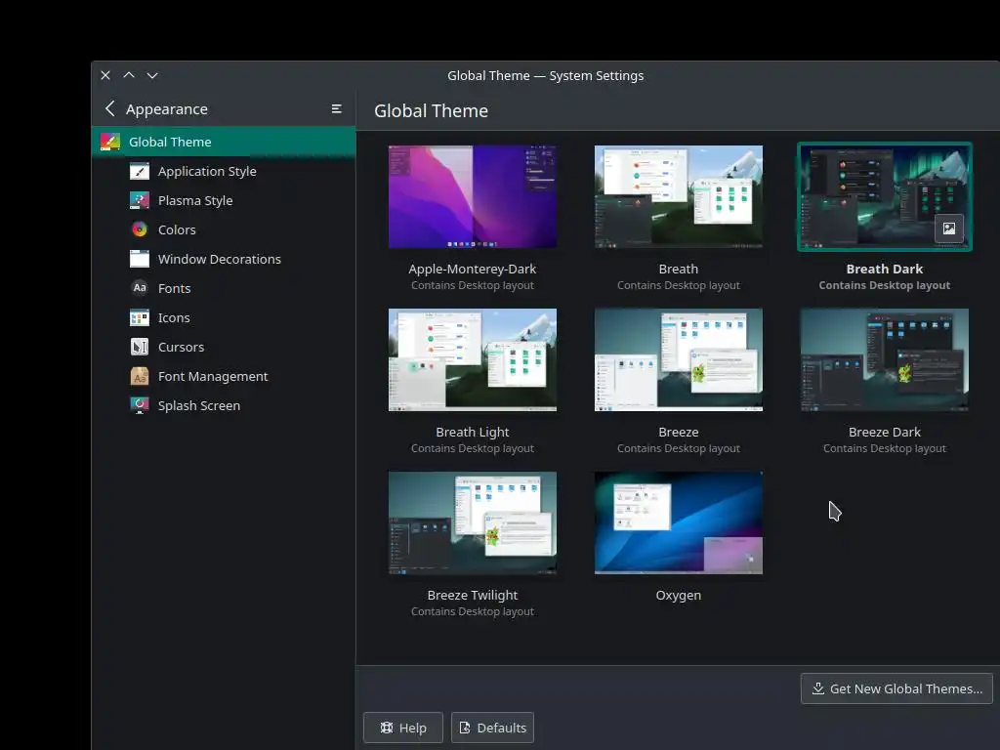Click Get New Global Themes button
The width and height of the screenshot is (1000, 750).
(x=896, y=688)
